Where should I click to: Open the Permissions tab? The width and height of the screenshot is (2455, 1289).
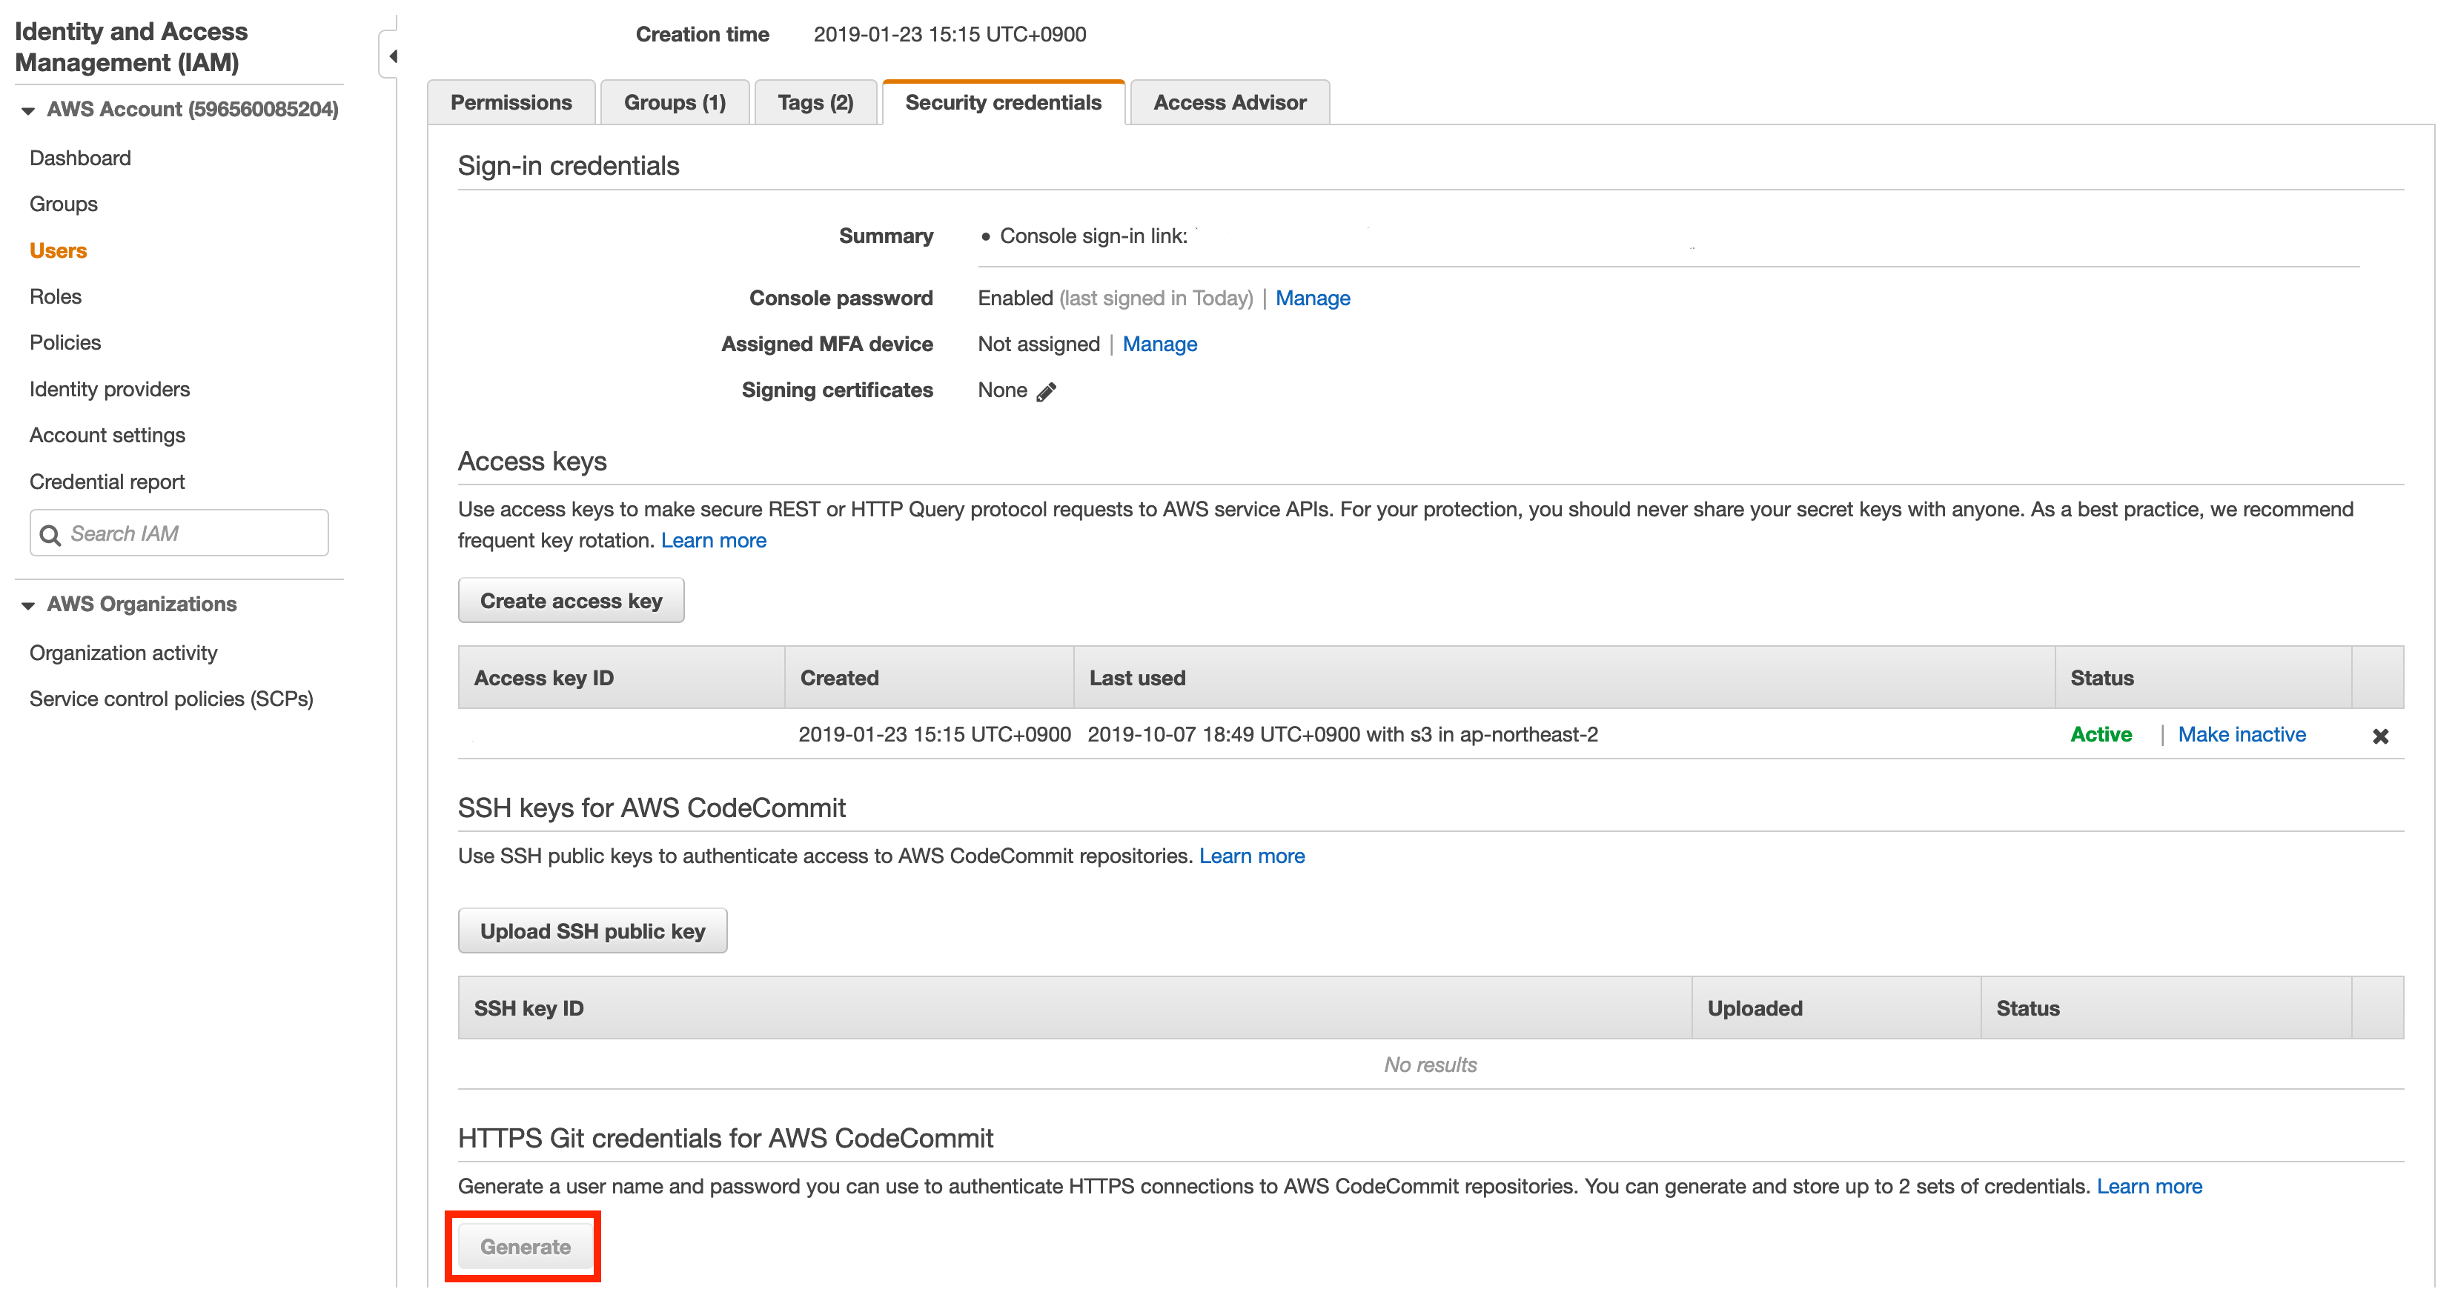tap(511, 102)
